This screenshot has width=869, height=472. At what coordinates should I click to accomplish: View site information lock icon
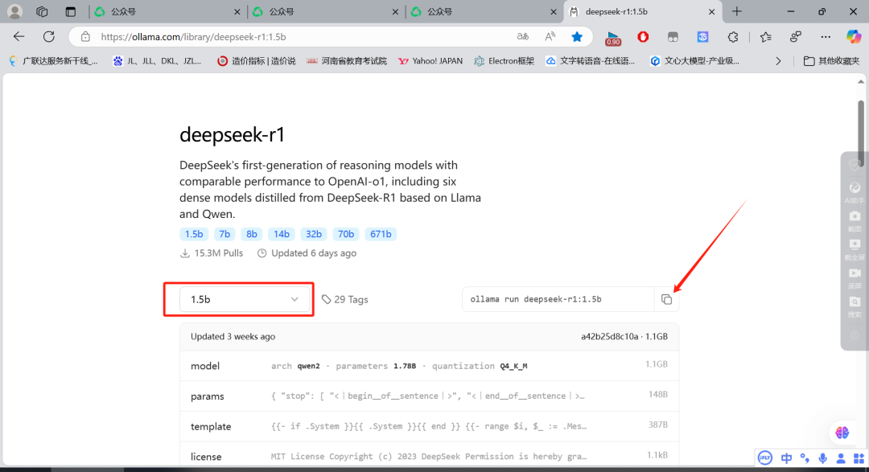pyautogui.click(x=85, y=36)
